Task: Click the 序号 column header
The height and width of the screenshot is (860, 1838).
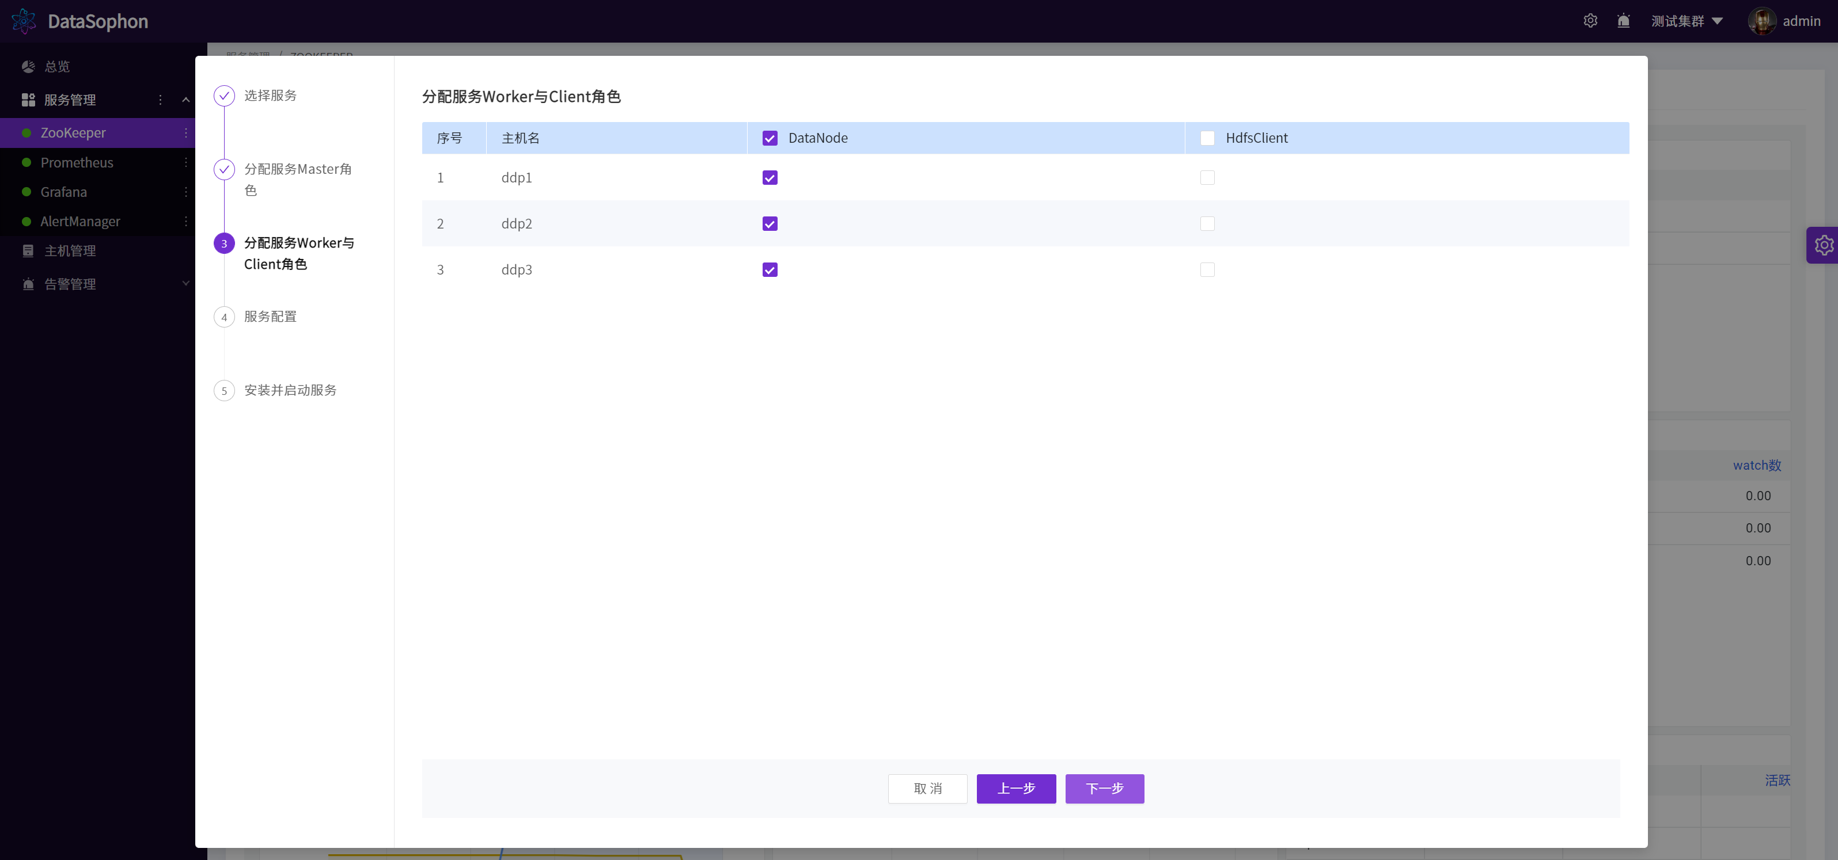Action: coord(449,138)
